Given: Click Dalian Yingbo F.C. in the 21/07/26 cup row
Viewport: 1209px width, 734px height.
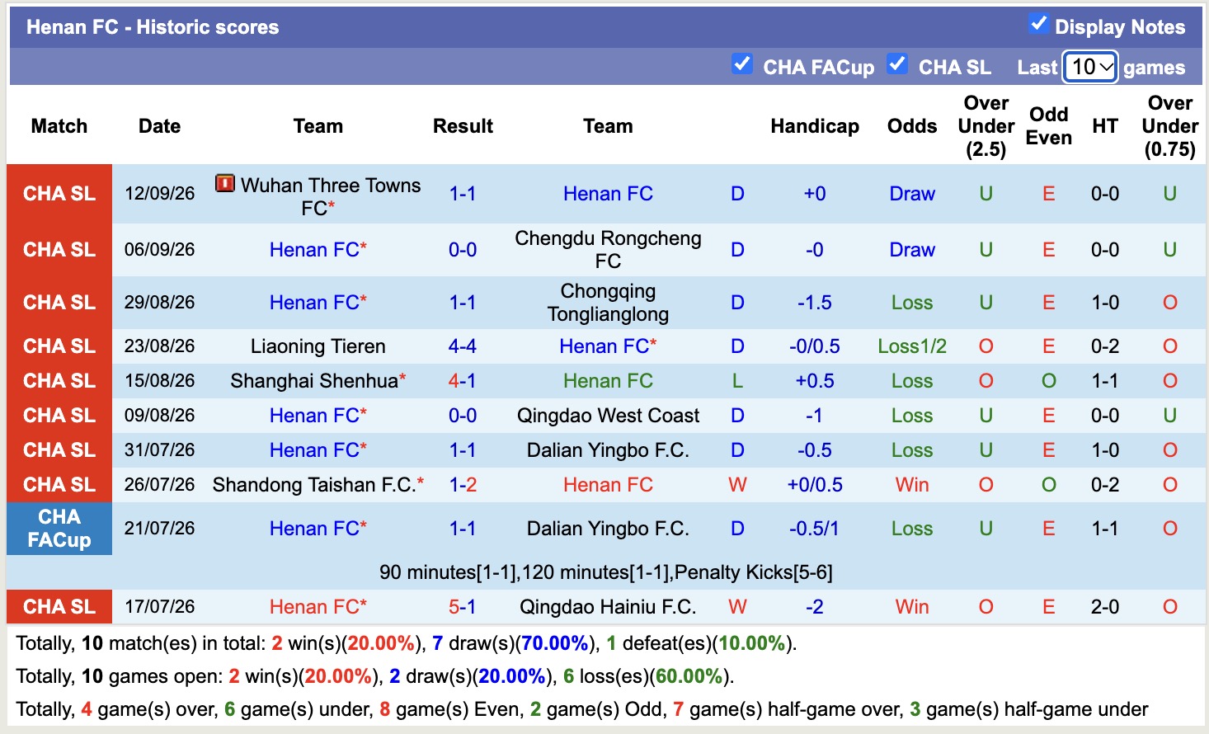Looking at the screenshot, I should [608, 529].
